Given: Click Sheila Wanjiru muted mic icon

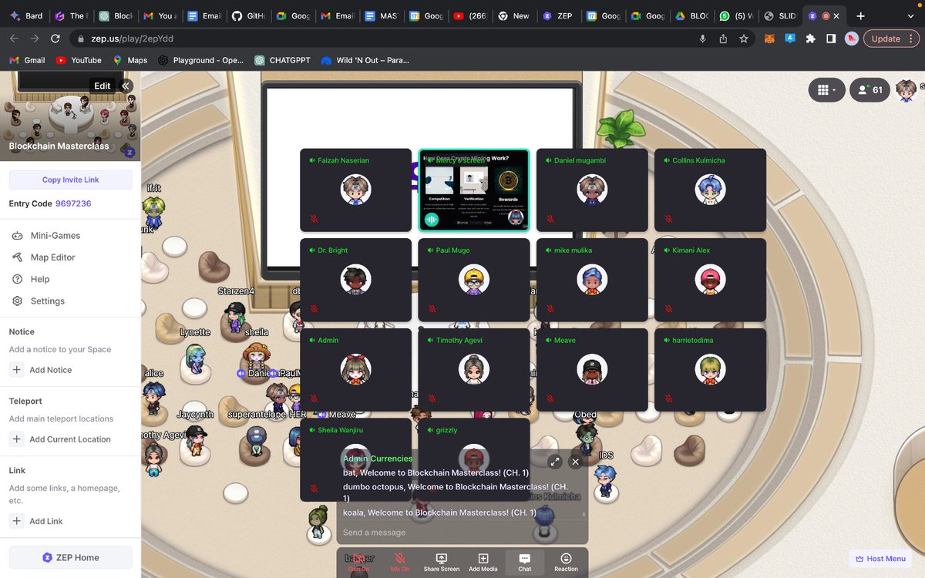Looking at the screenshot, I should [314, 489].
